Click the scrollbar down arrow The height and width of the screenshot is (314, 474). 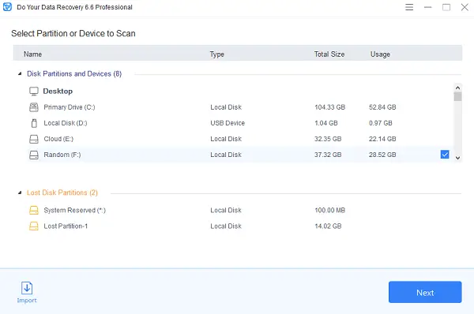tap(457, 158)
